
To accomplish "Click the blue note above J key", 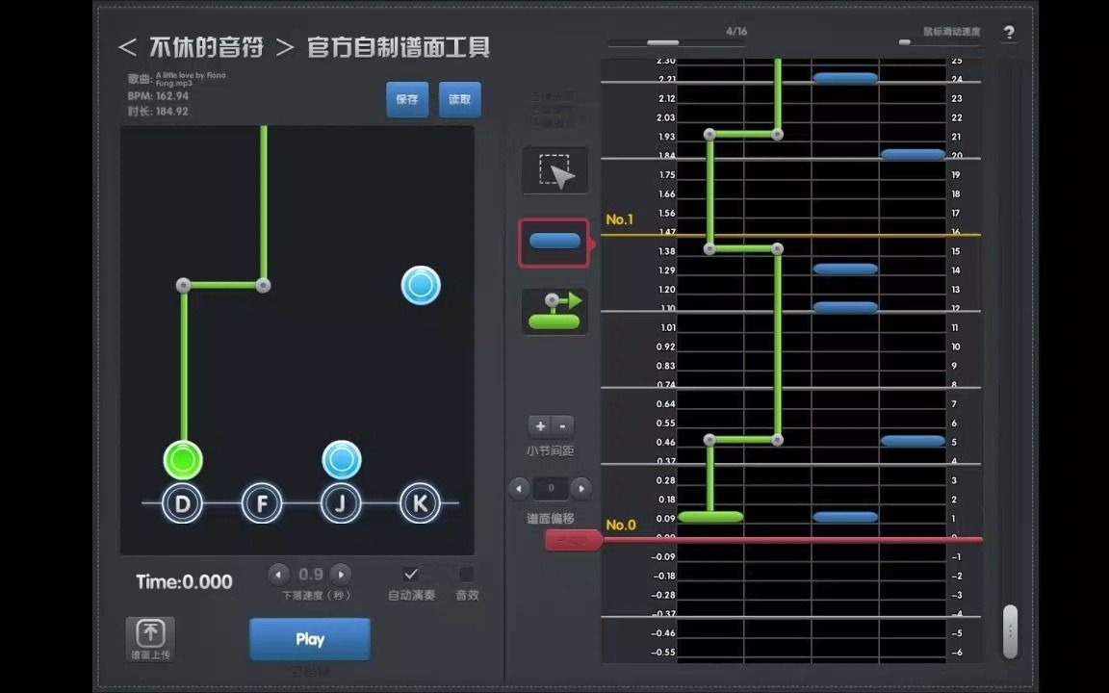I will click(342, 460).
